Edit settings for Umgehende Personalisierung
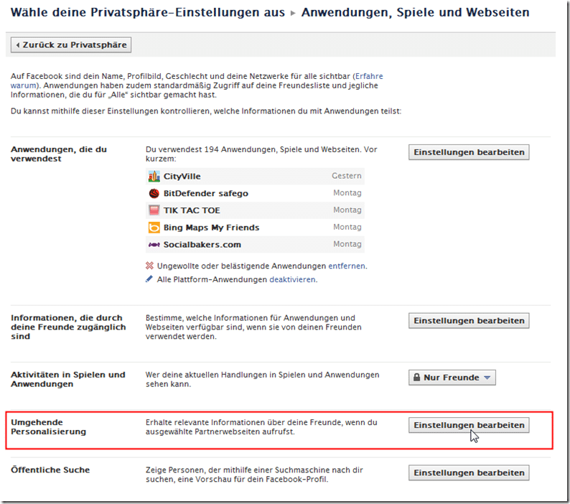The image size is (570, 504). tap(469, 425)
